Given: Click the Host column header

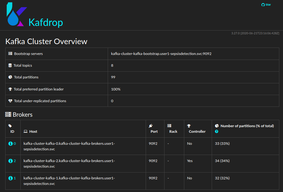Looking at the screenshot, I should pos(33,131).
